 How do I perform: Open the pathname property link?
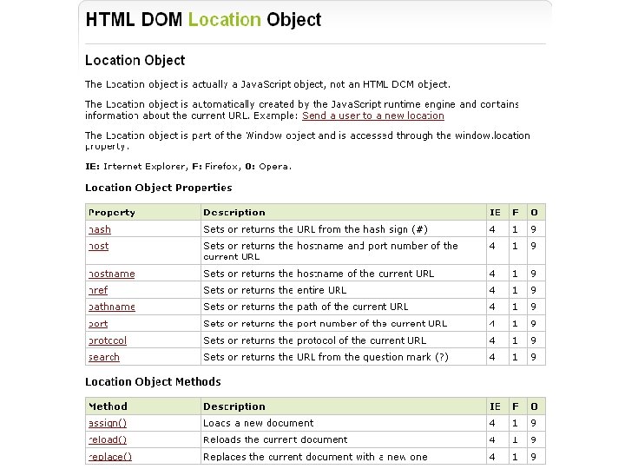112,307
